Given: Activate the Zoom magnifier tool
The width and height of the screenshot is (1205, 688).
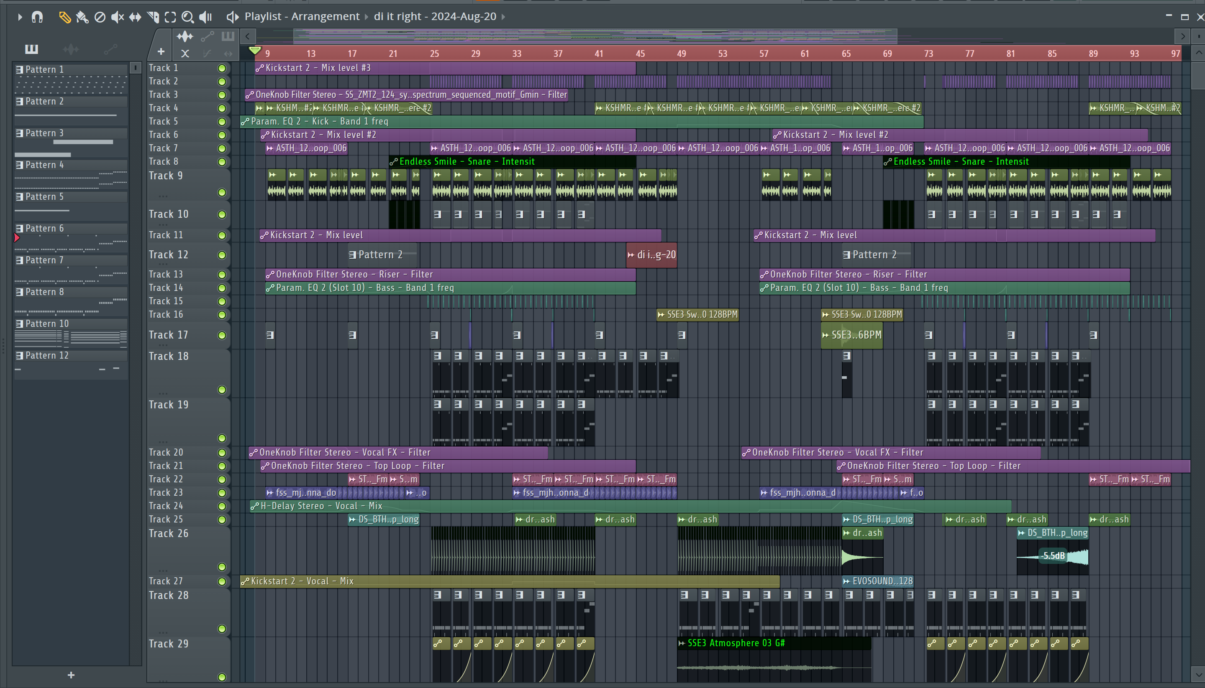Looking at the screenshot, I should 188,17.
